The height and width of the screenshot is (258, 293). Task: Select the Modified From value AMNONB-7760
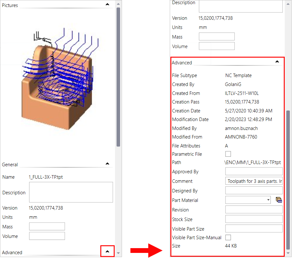point(241,137)
